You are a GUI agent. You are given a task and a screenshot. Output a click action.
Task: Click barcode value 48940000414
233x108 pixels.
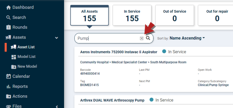click(x=90, y=74)
